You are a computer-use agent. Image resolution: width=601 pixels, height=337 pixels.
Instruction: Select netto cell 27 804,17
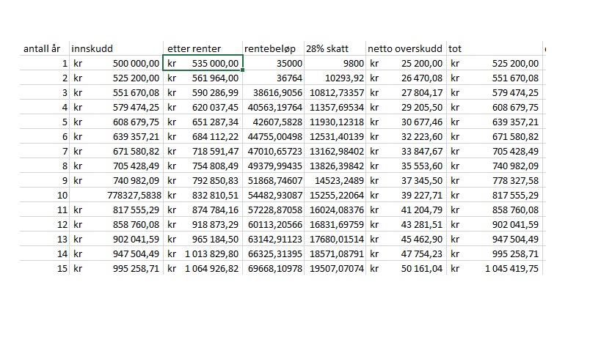(x=407, y=92)
